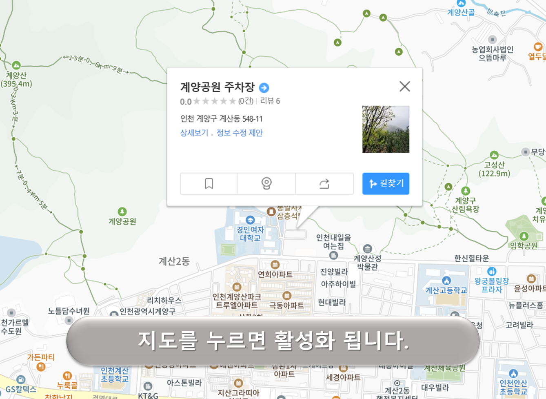Select the 고성산 peak marker
Screen dimensions: 546x399
(x=494, y=155)
